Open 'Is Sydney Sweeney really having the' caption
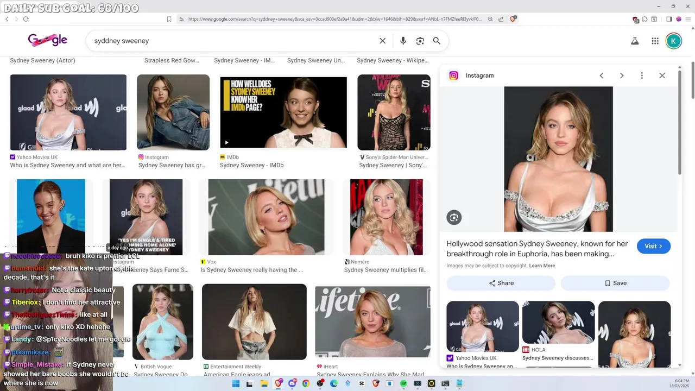The height and width of the screenshot is (391, 695). point(252,270)
